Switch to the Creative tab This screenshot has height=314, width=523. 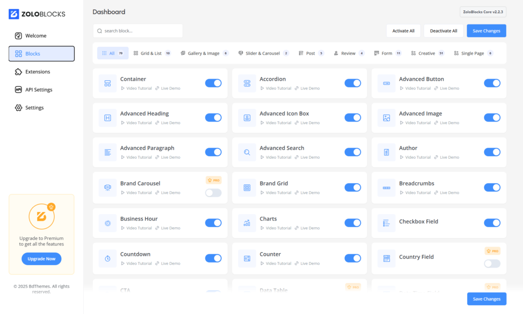point(427,53)
